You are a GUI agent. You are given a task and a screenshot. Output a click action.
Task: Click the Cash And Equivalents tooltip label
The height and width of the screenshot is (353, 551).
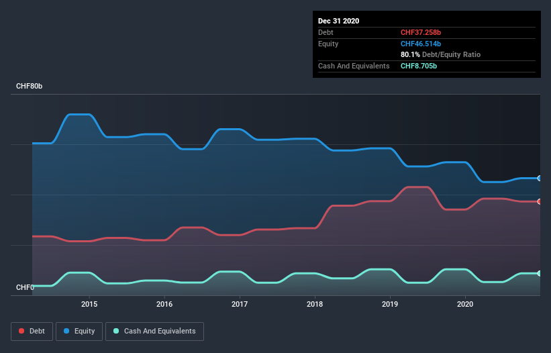[x=354, y=66]
